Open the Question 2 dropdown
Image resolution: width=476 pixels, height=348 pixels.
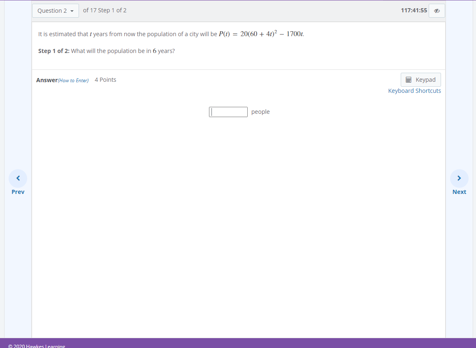point(55,11)
